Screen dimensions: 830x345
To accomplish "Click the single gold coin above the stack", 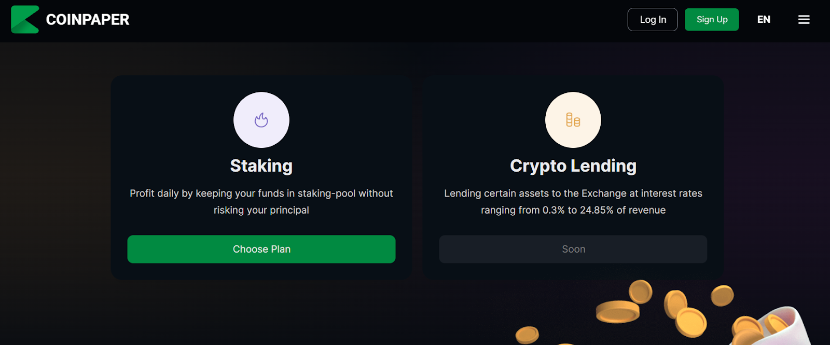I will pyautogui.click(x=641, y=291).
